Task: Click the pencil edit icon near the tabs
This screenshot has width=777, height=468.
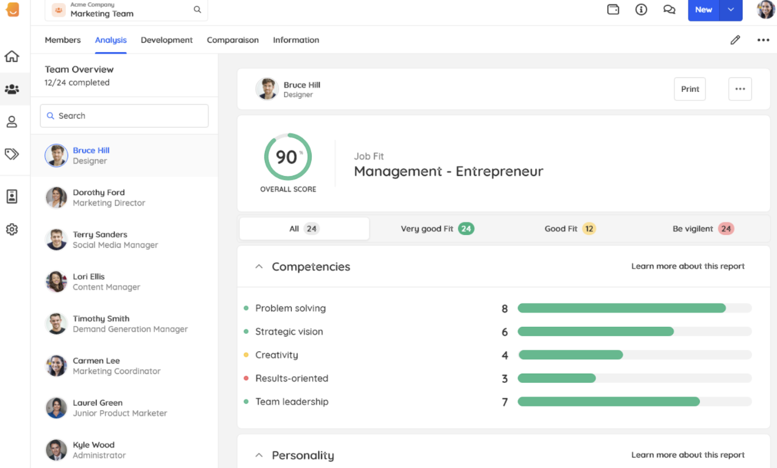Action: point(735,39)
